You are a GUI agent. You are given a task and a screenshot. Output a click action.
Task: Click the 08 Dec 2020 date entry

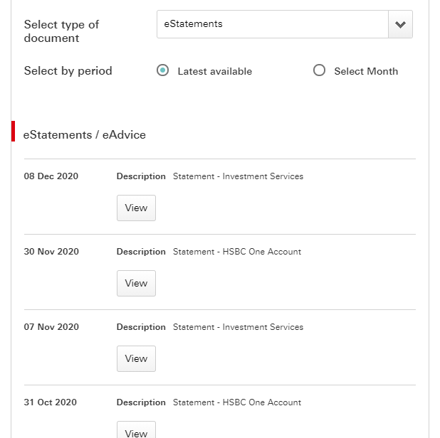(x=51, y=176)
